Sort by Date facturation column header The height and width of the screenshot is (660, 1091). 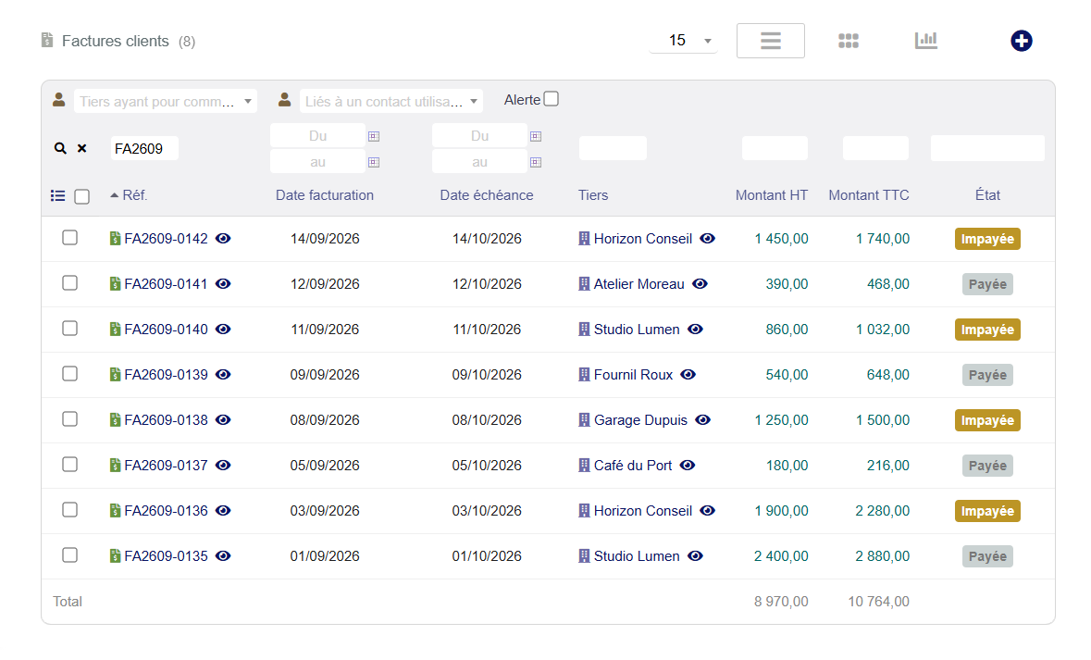click(324, 195)
